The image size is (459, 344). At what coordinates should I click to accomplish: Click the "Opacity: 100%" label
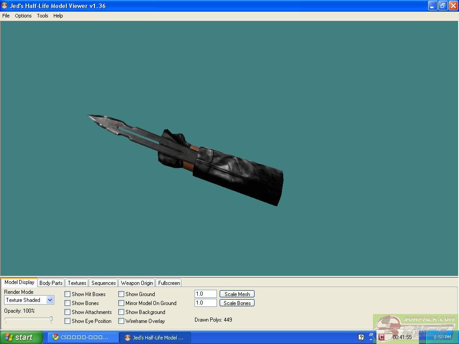point(19,311)
